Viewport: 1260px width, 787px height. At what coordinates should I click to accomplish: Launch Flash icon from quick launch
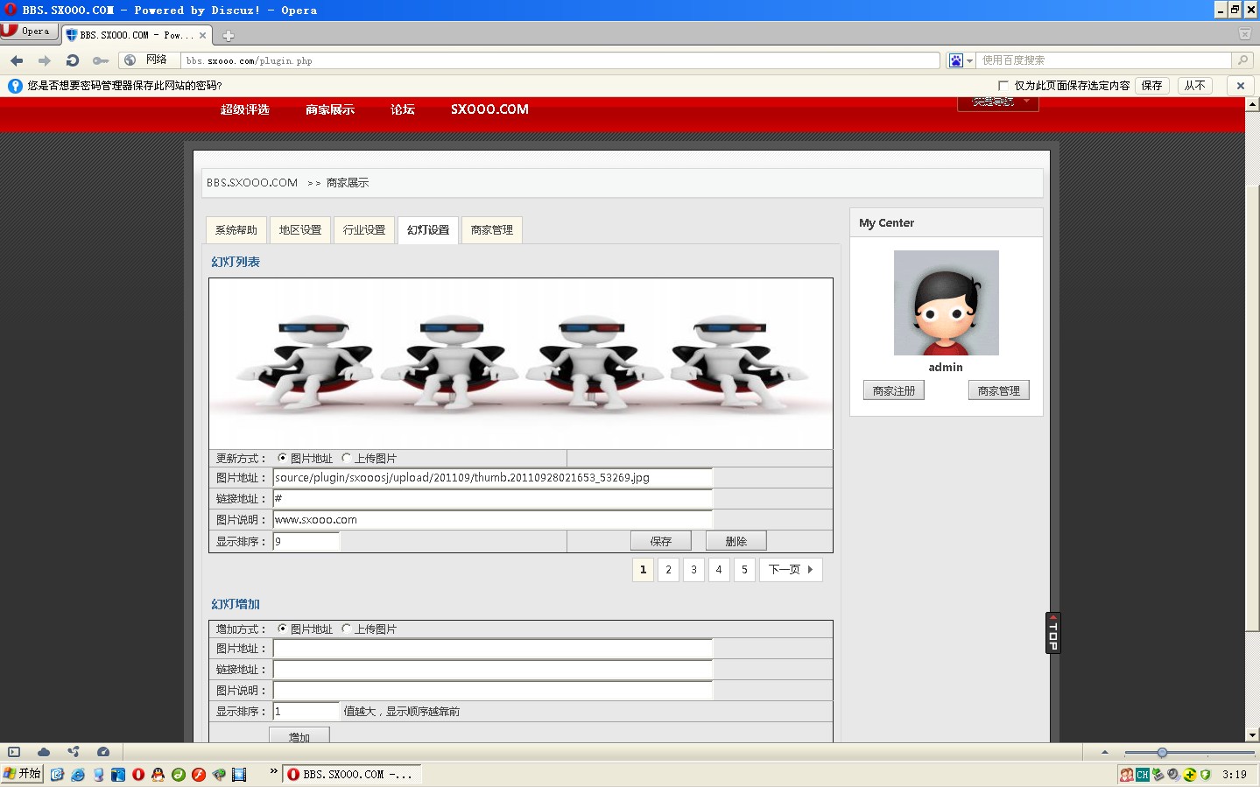point(199,775)
